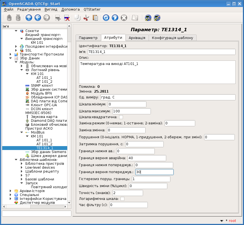Cut the item using the scissors icon
This screenshot has width=244, height=225.
(x=86, y=18)
